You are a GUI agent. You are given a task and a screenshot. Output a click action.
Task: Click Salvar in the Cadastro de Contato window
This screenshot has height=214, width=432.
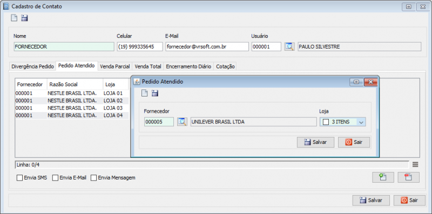[x=371, y=200]
